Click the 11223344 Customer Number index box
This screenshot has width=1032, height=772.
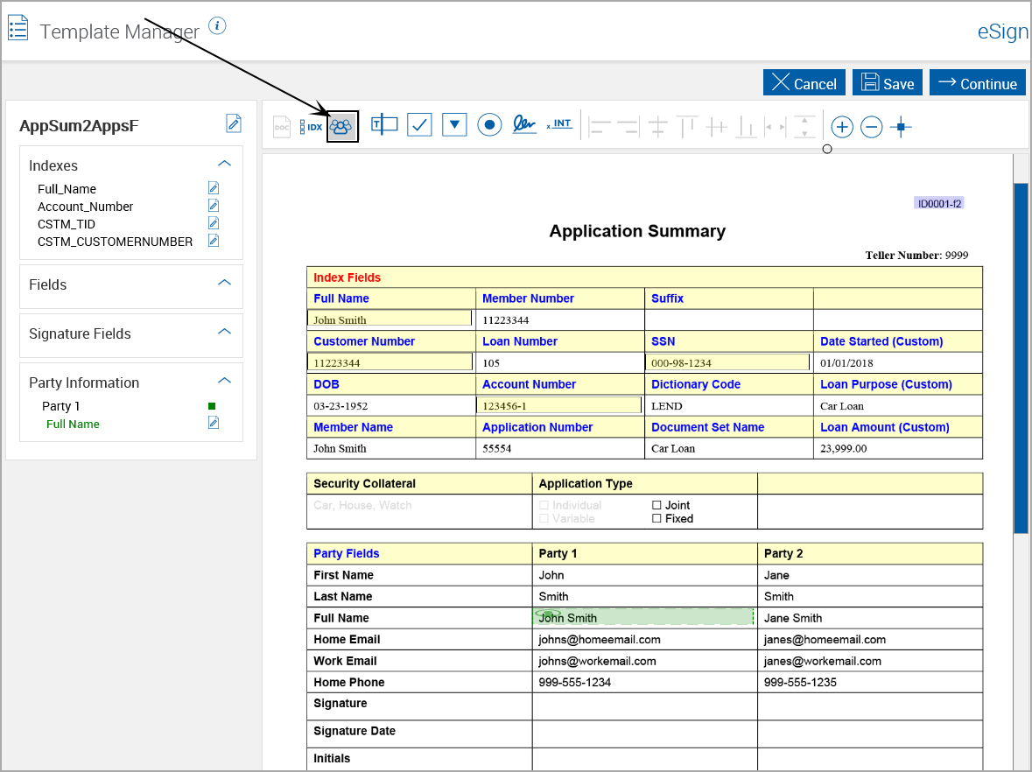(x=390, y=361)
